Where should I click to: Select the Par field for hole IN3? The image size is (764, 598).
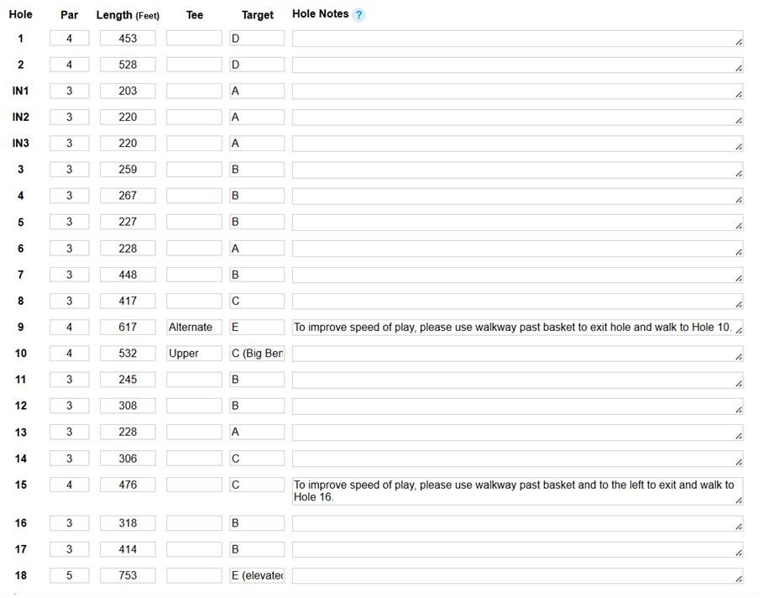pyautogui.click(x=70, y=144)
